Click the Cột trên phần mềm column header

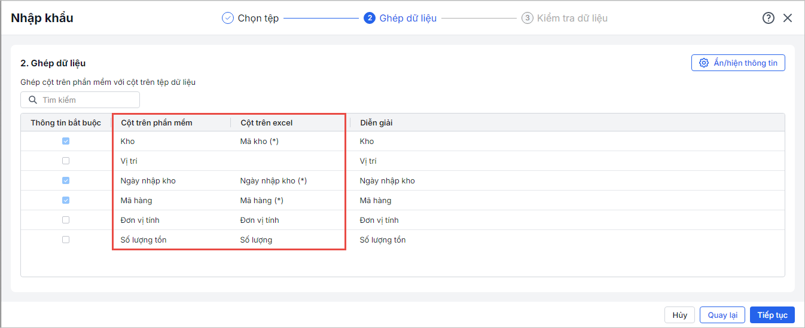171,122
